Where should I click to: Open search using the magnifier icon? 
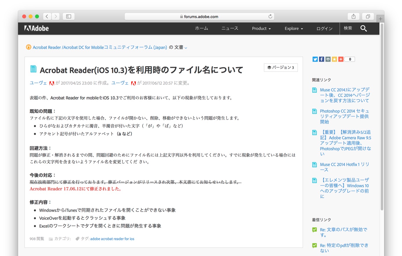pyautogui.click(x=363, y=28)
